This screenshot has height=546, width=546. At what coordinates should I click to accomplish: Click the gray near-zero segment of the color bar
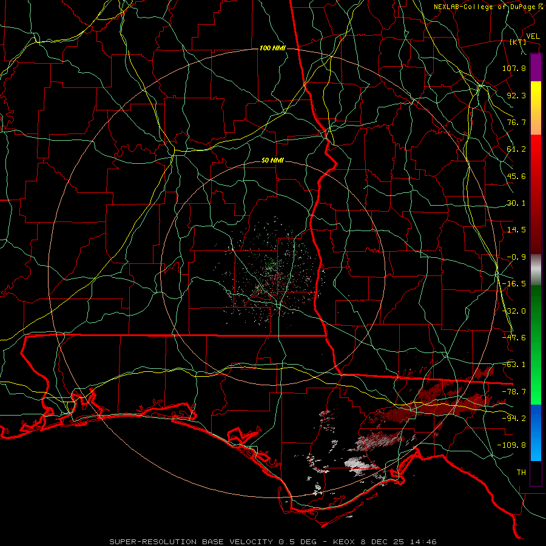click(x=536, y=270)
